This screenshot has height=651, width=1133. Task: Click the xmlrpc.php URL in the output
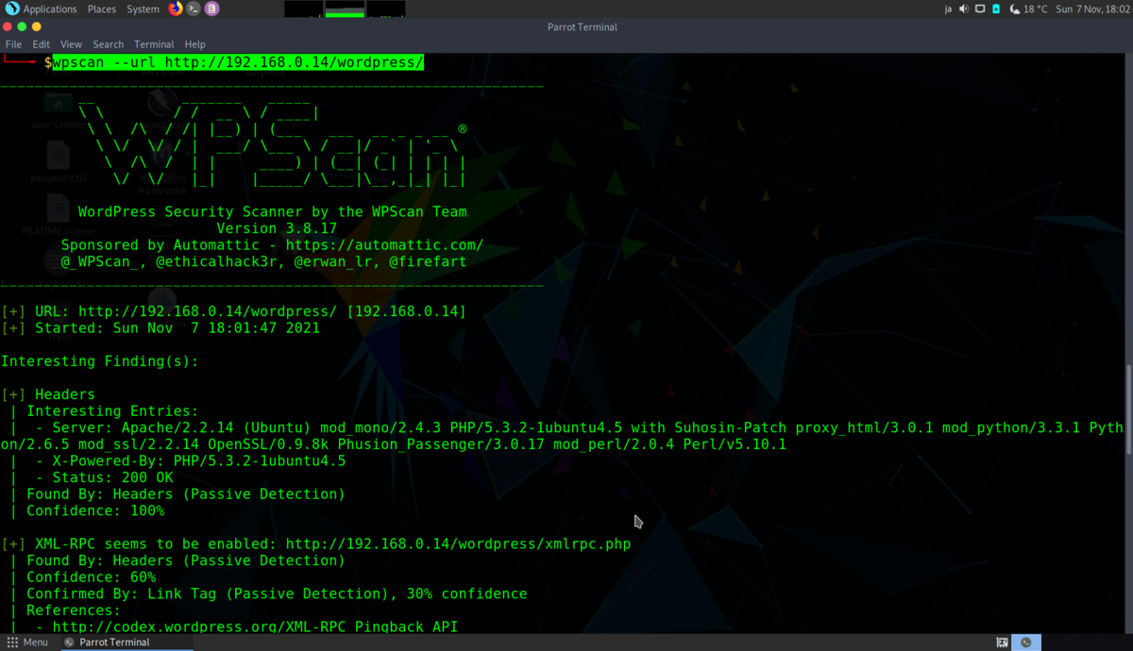(x=458, y=543)
